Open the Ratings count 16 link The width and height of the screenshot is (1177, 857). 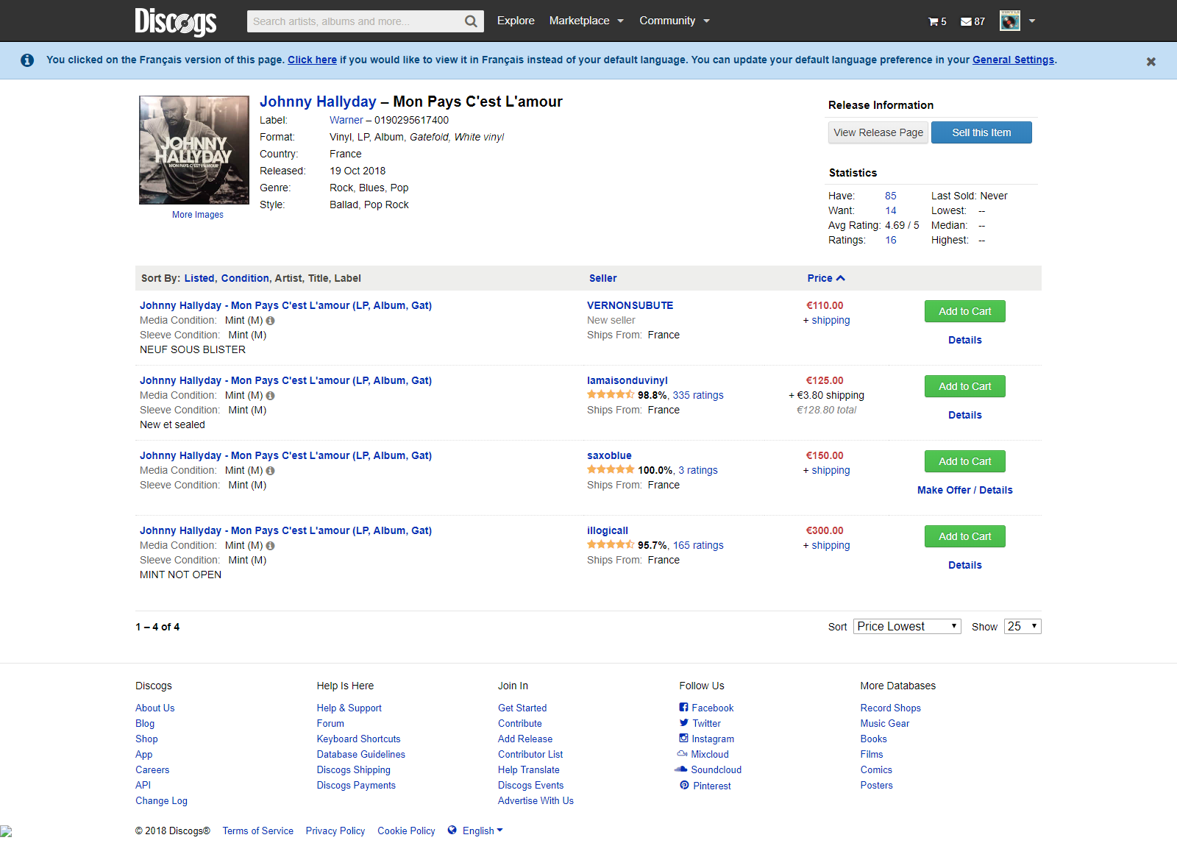(891, 240)
